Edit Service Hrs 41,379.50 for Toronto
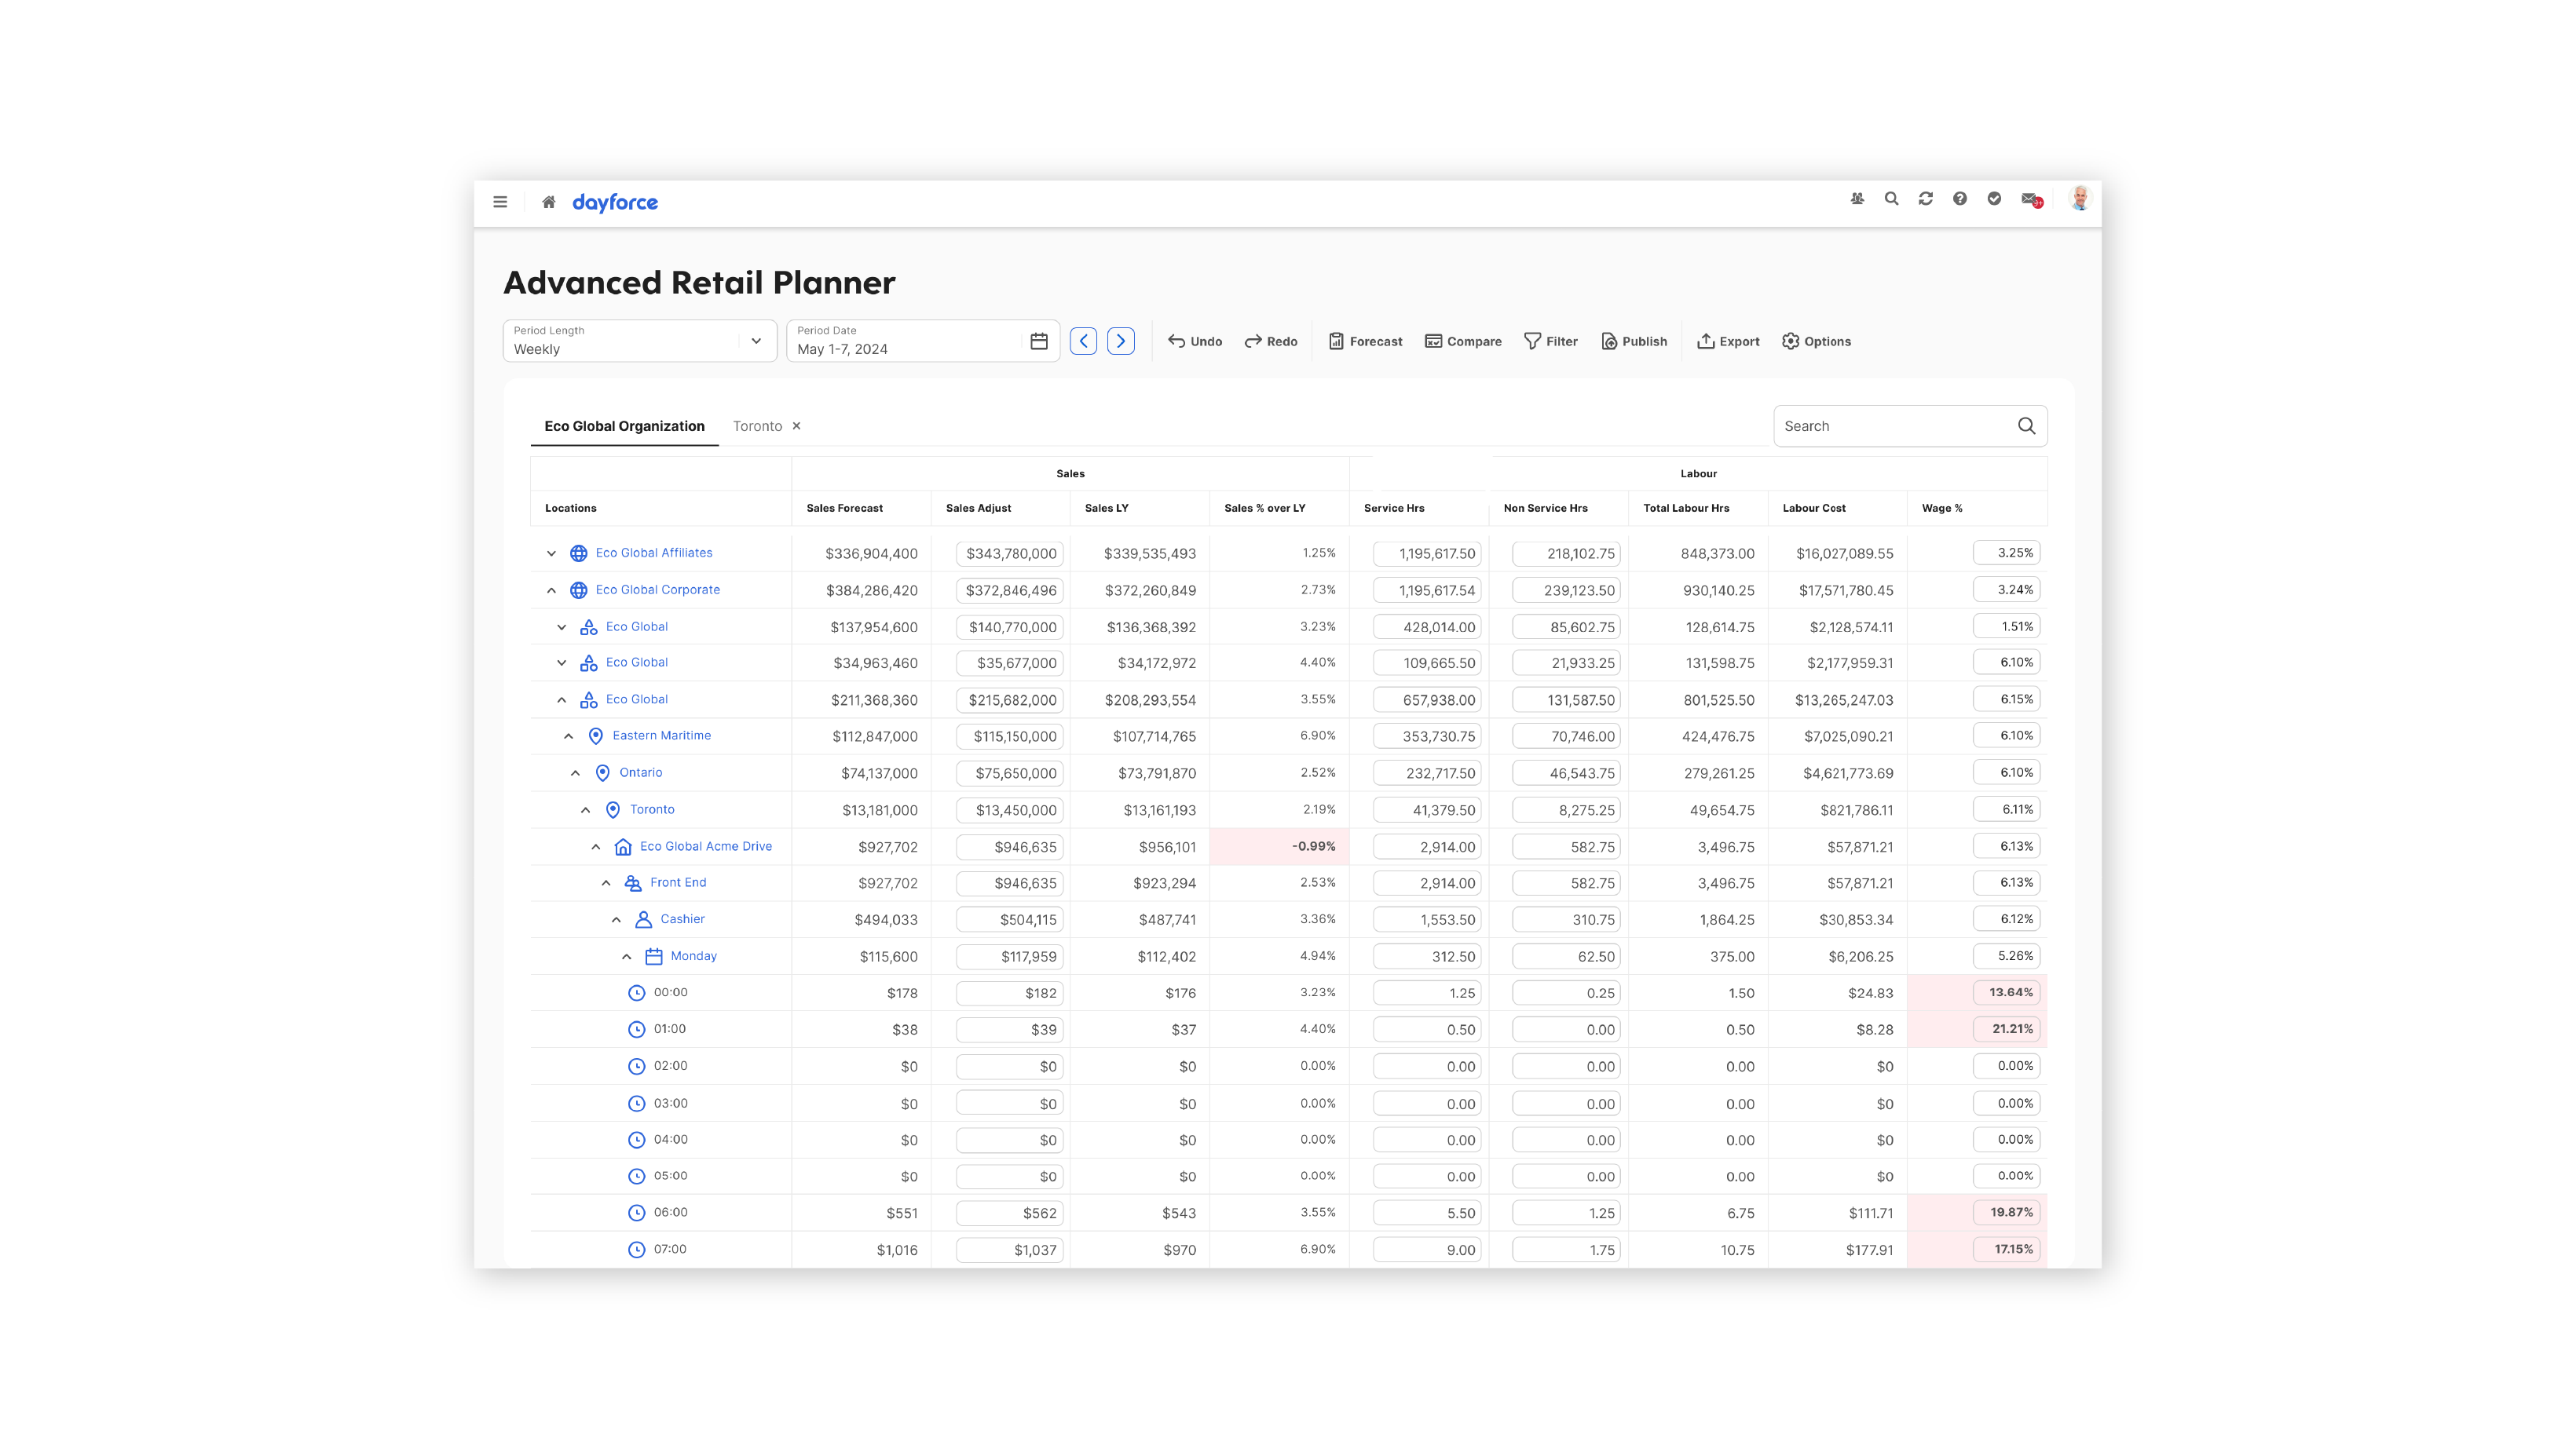Screen dimensions: 2576x1449 click(x=1427, y=810)
